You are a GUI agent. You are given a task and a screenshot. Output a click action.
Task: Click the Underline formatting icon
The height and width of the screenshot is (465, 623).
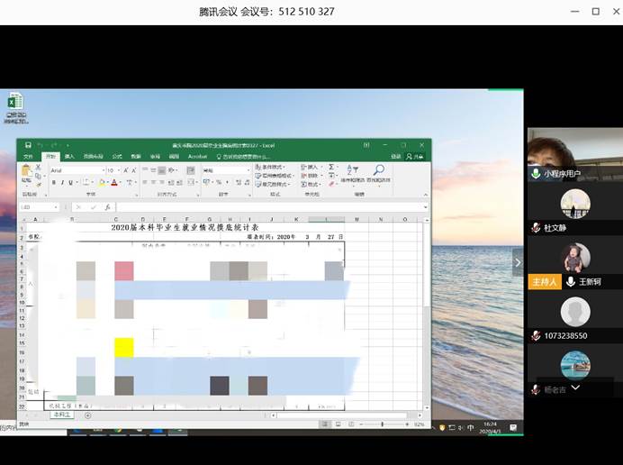point(71,183)
